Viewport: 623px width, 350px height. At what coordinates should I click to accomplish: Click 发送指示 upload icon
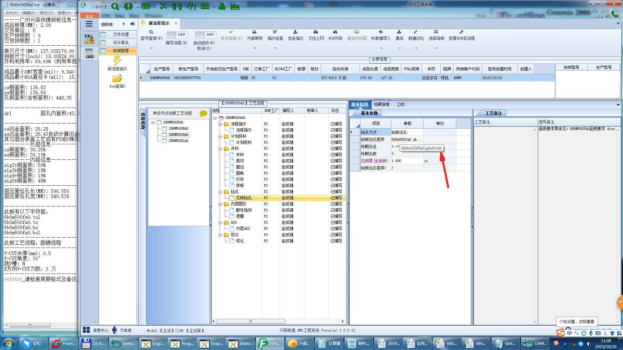[x=295, y=32]
